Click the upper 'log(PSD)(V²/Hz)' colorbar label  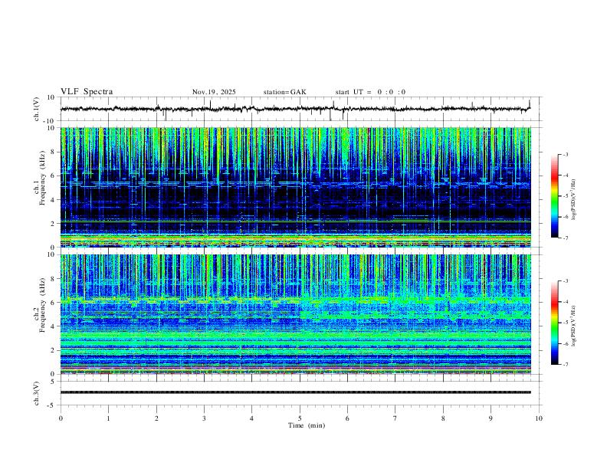(x=573, y=199)
